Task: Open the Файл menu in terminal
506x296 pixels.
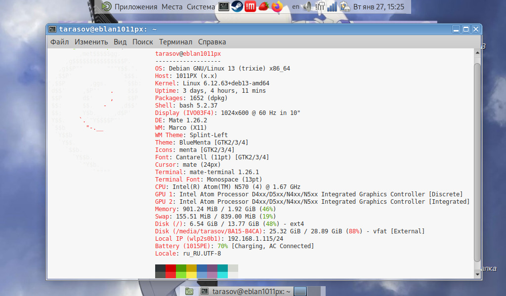Action: coord(59,42)
